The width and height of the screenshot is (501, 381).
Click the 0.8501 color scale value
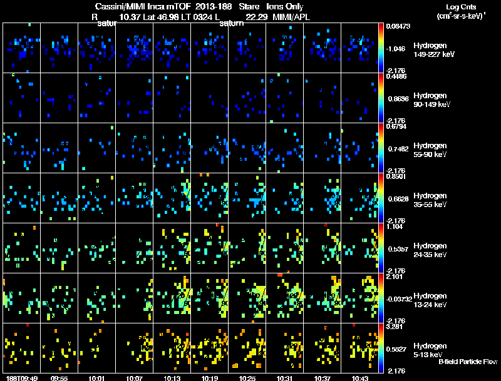click(x=396, y=176)
